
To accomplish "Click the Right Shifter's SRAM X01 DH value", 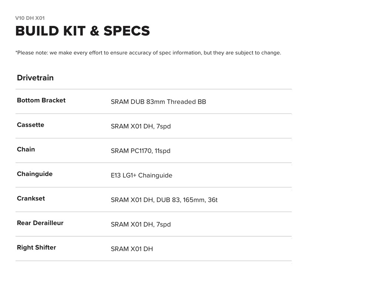I will [x=132, y=249].
